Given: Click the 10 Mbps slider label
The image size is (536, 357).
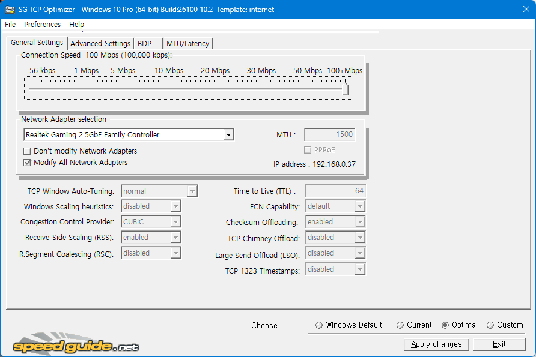Looking at the screenshot, I should (169, 71).
